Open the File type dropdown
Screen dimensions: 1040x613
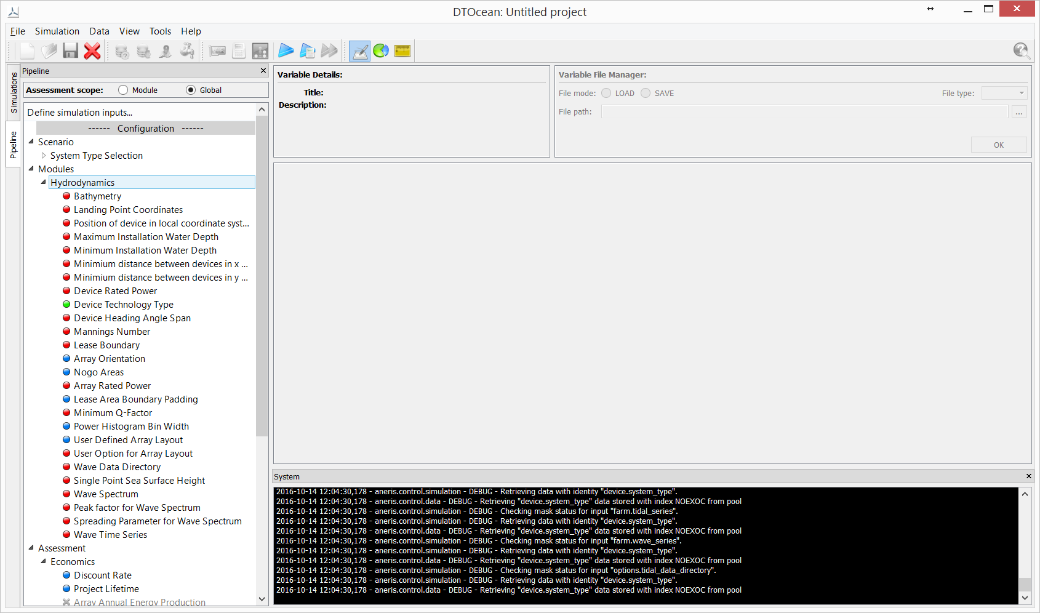[x=1004, y=94]
